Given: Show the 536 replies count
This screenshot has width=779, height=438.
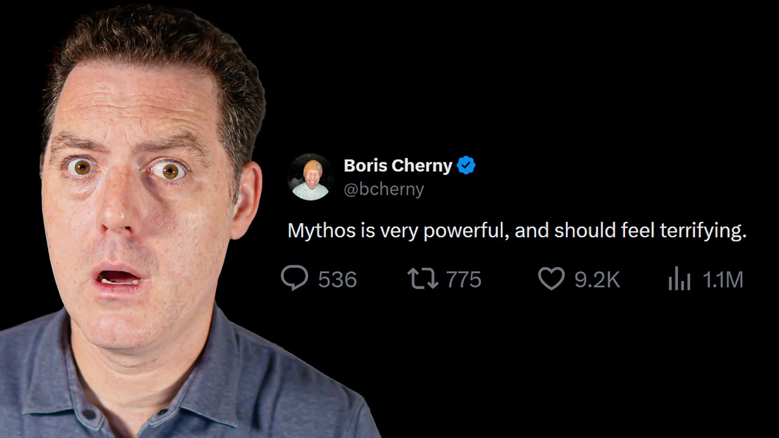Looking at the screenshot, I should point(337,280).
